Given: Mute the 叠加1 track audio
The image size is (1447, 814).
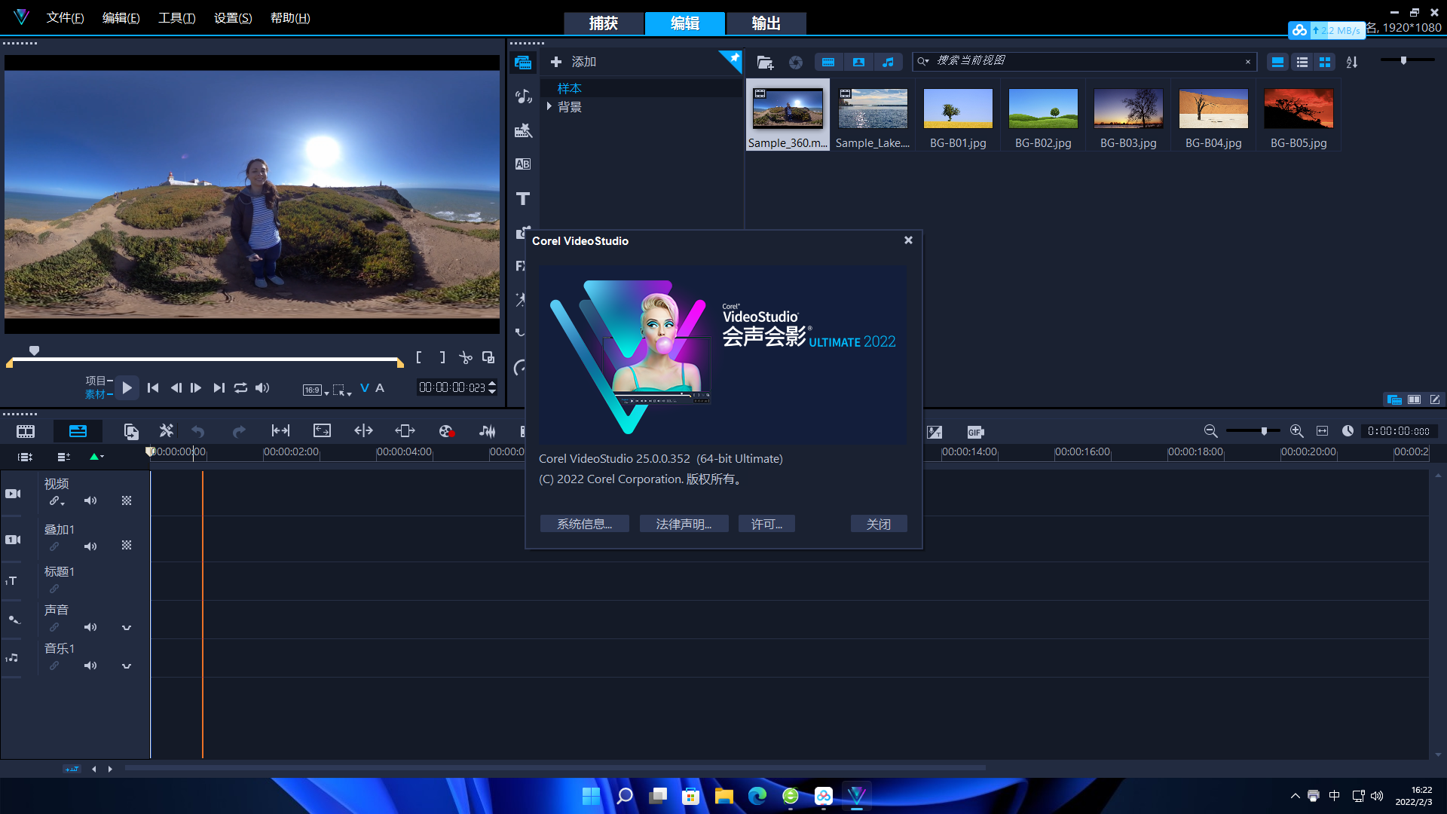Looking at the screenshot, I should pyautogui.click(x=90, y=546).
